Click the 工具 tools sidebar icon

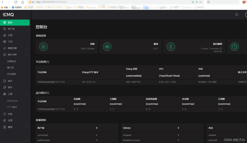click(5, 94)
